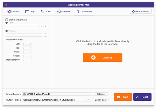The height and width of the screenshot is (109, 157).
Task: Switch to the Enhance tab
Action: point(64,11)
